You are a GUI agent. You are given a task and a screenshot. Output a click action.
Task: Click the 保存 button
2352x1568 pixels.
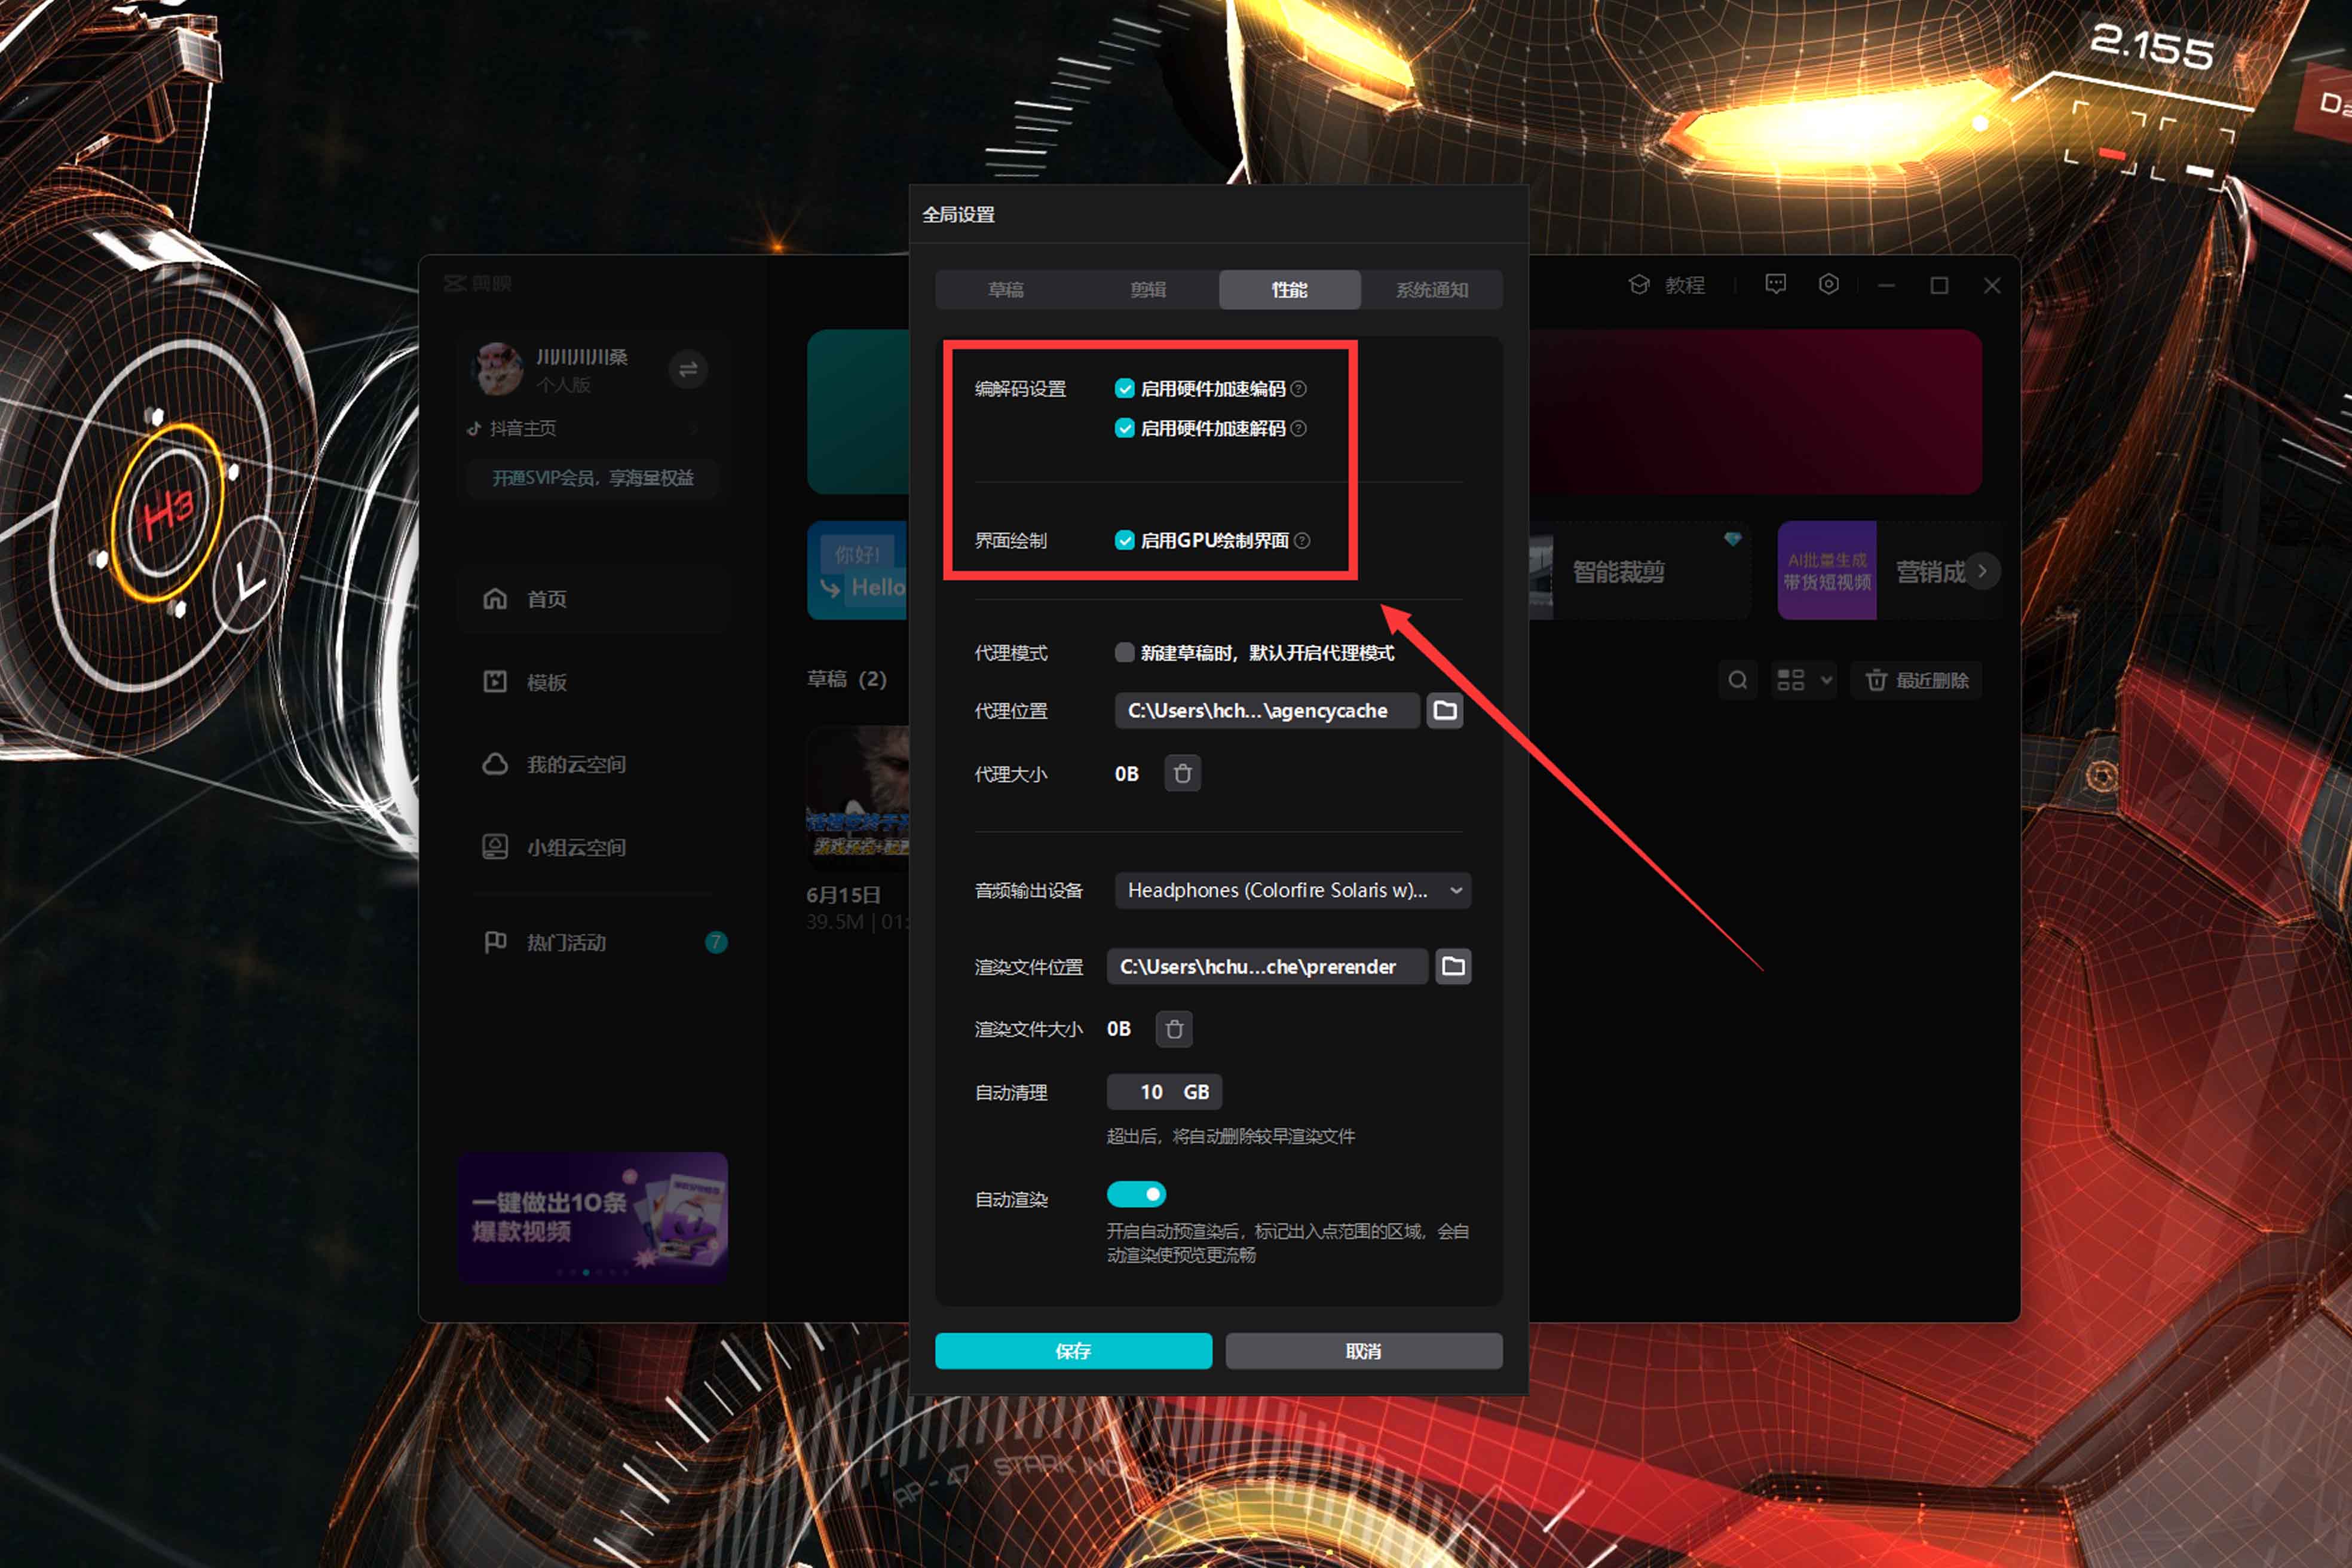[x=1073, y=1351]
